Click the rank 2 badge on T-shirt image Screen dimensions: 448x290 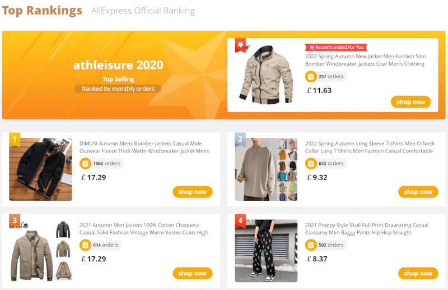(240, 139)
